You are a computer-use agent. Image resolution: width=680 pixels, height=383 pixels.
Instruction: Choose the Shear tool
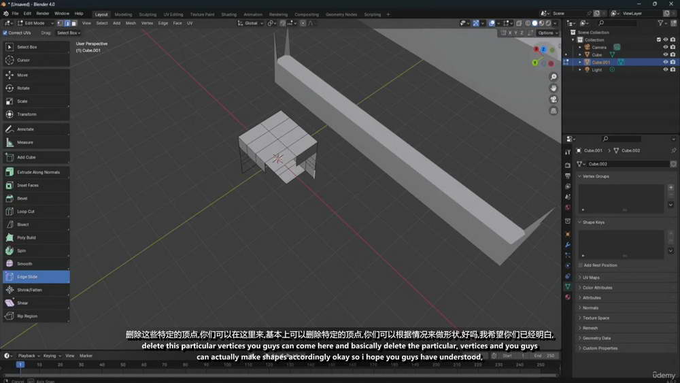pos(36,303)
